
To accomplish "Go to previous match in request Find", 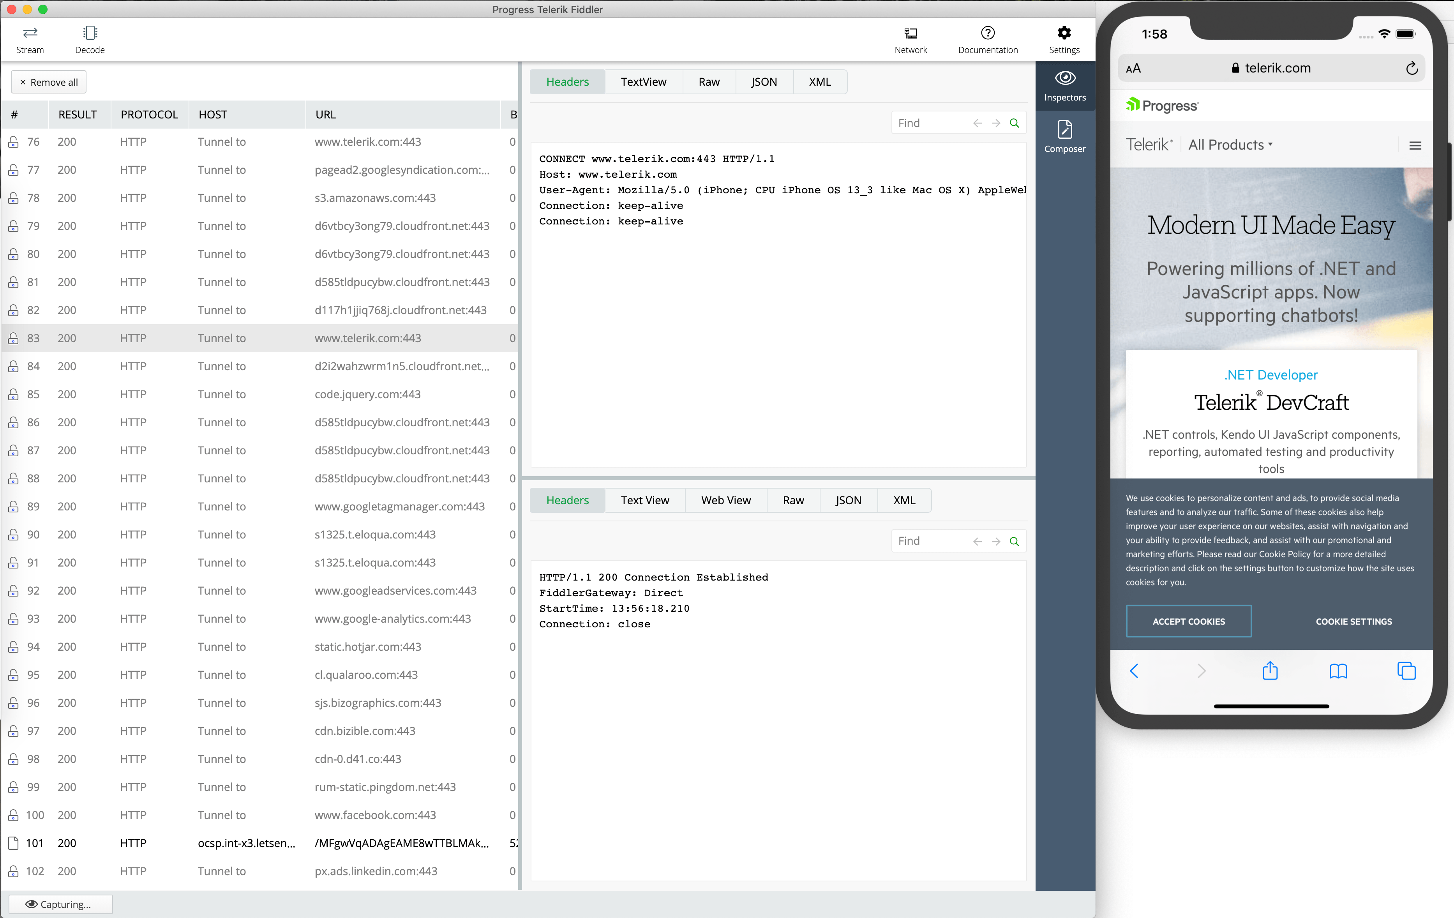I will 978,123.
